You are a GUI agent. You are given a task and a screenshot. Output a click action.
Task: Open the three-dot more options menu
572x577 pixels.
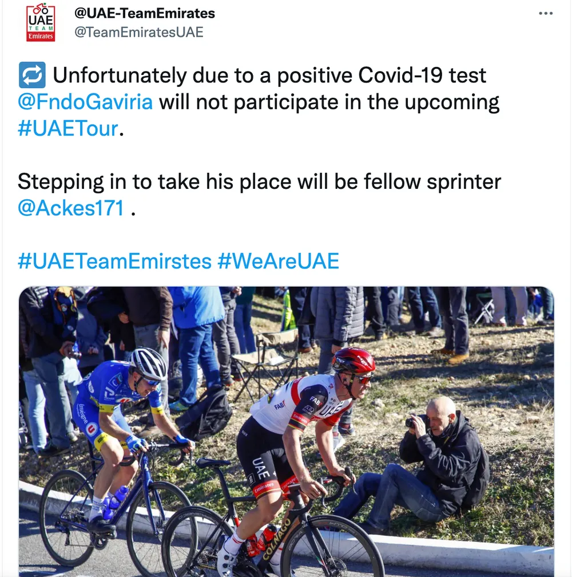tap(546, 14)
